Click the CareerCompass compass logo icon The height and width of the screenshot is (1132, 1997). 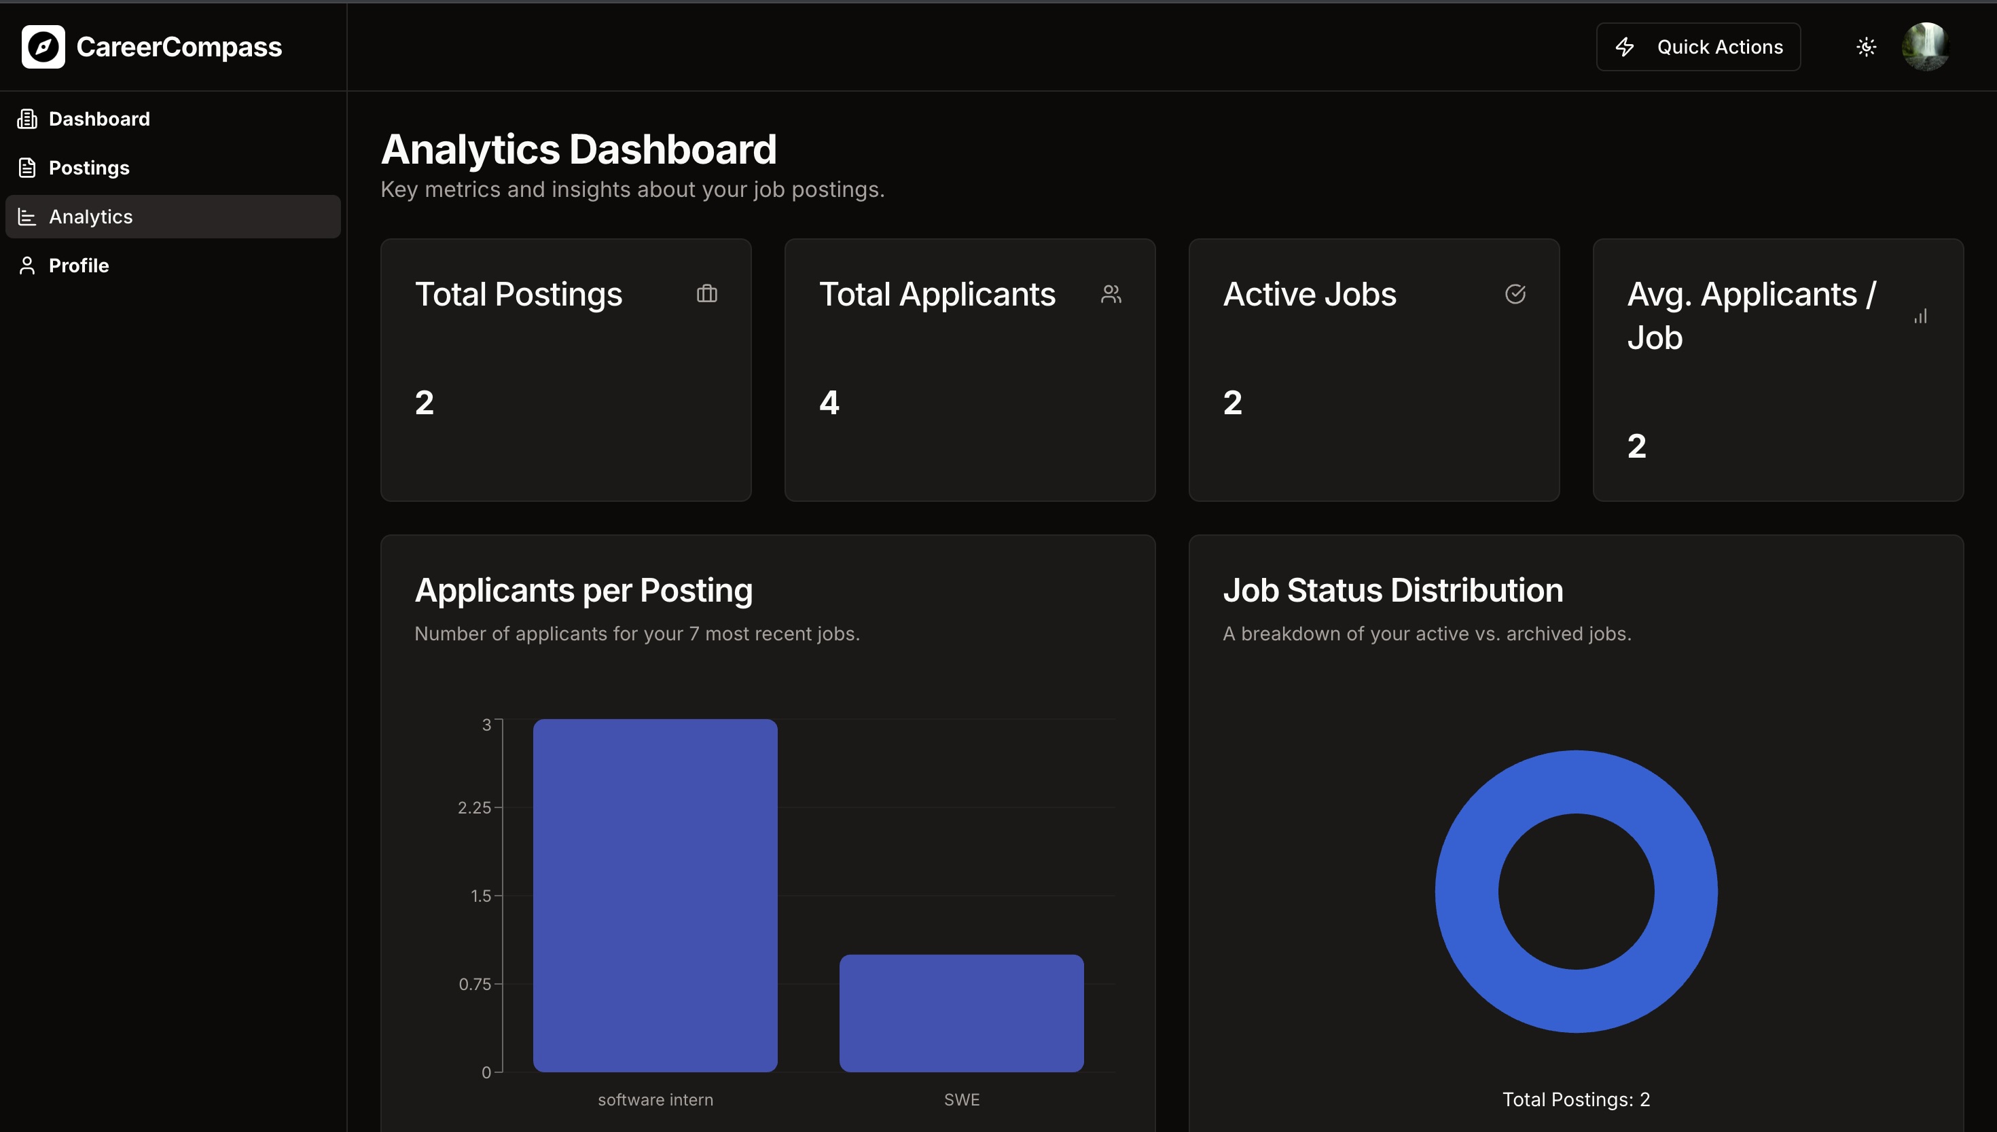pyautogui.click(x=43, y=47)
